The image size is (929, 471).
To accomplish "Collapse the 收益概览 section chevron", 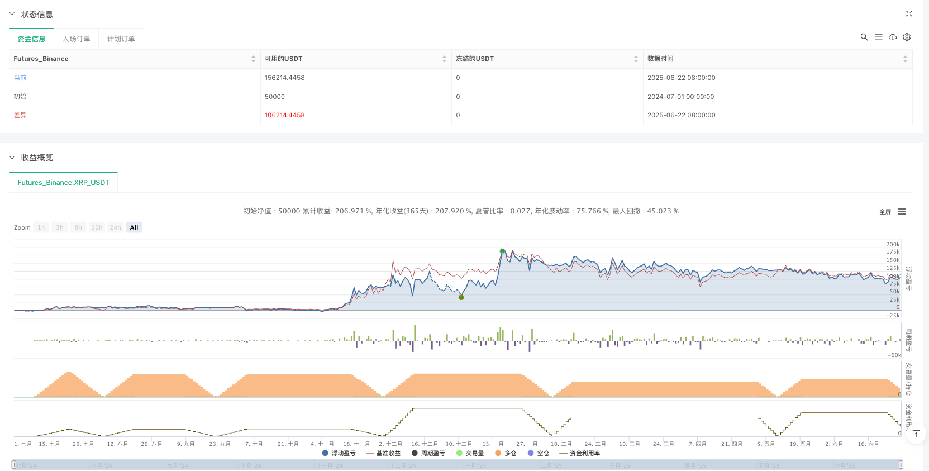I will [12, 158].
